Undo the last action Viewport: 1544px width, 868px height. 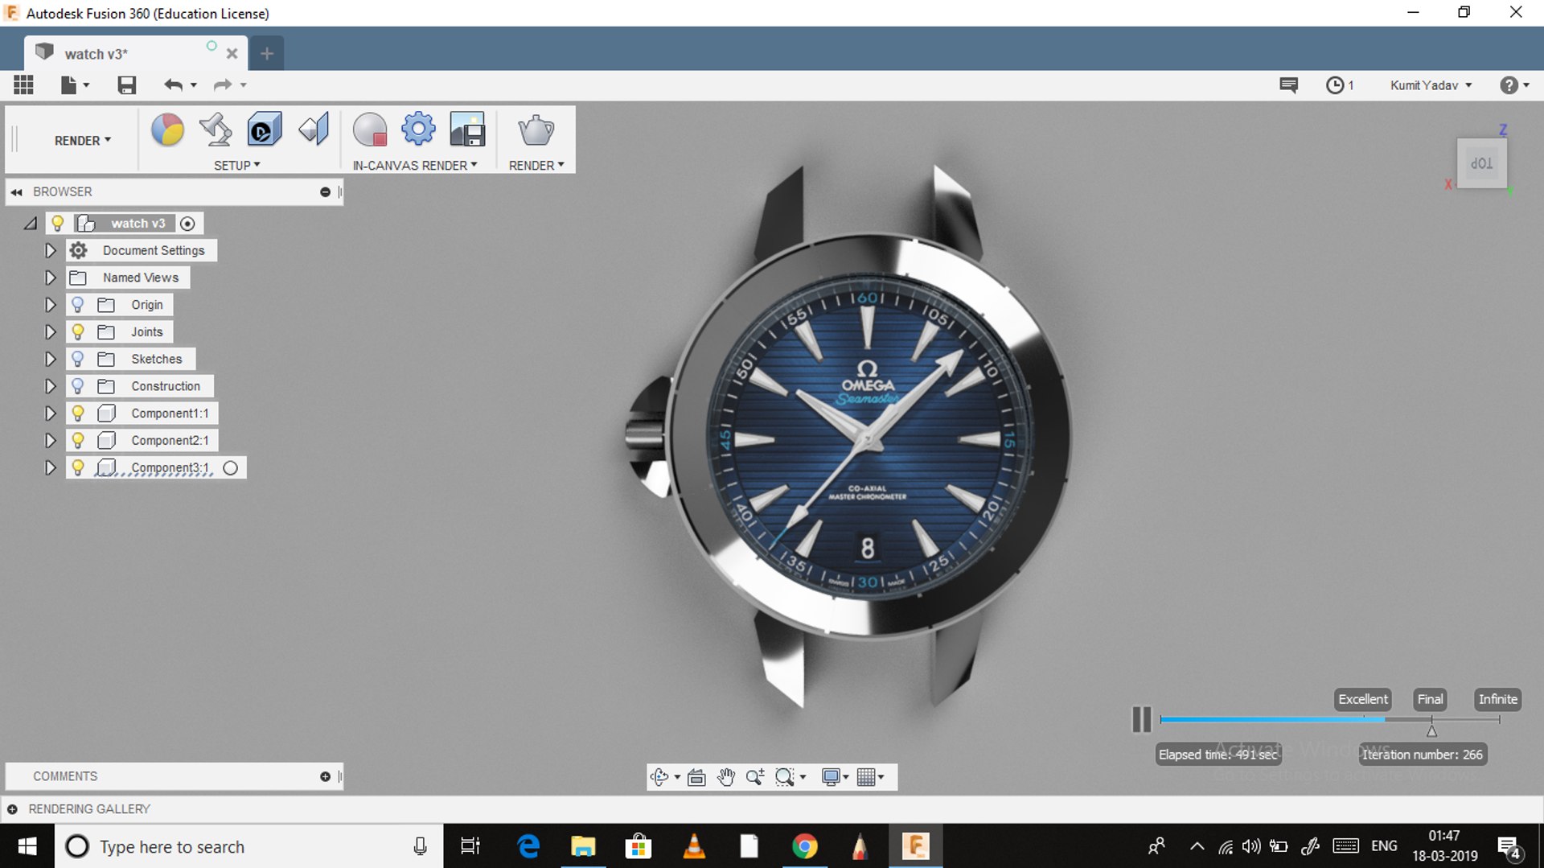(x=173, y=84)
